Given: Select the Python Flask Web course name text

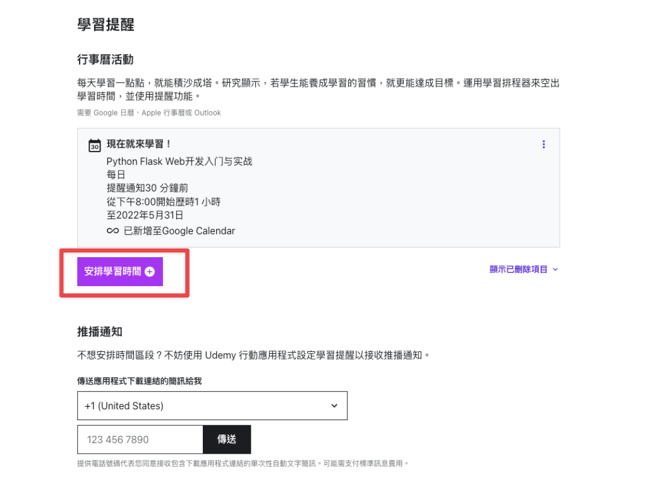Looking at the screenshot, I should tap(179, 162).
